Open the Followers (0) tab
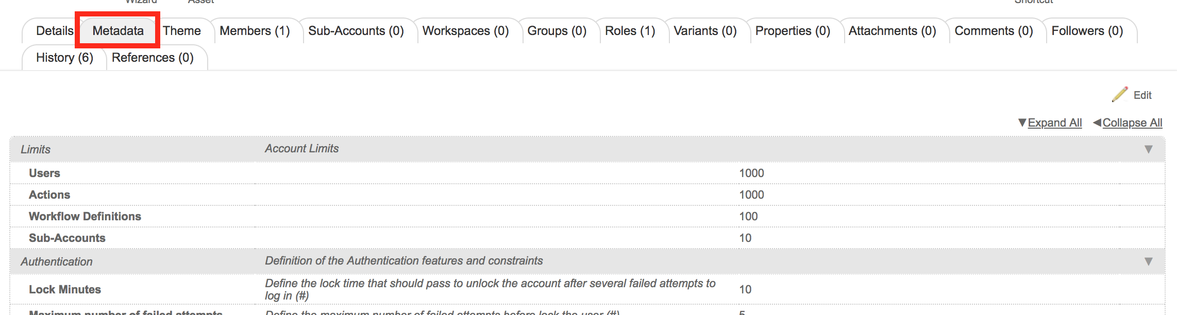 pos(1087,31)
